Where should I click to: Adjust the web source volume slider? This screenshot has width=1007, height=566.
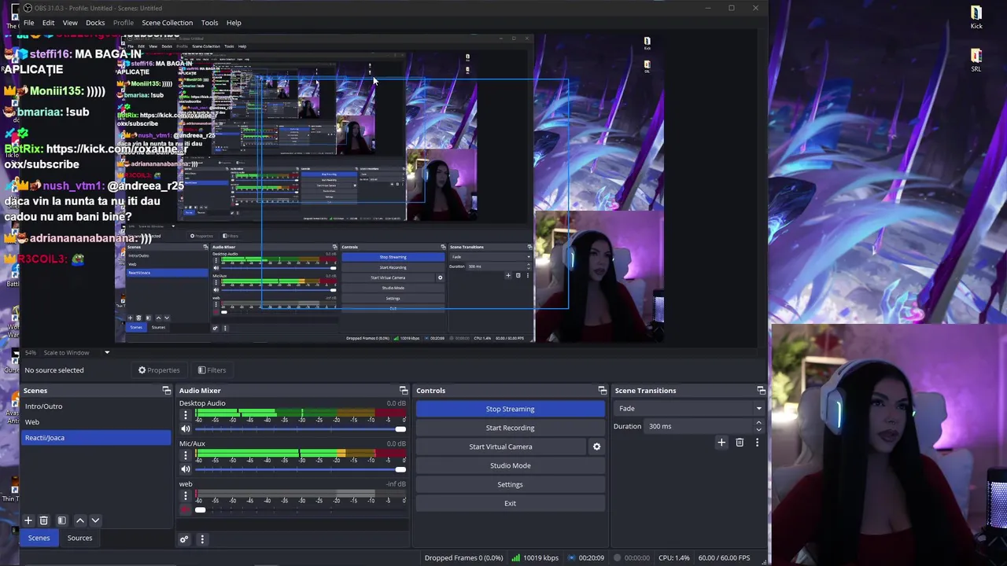pos(301,510)
